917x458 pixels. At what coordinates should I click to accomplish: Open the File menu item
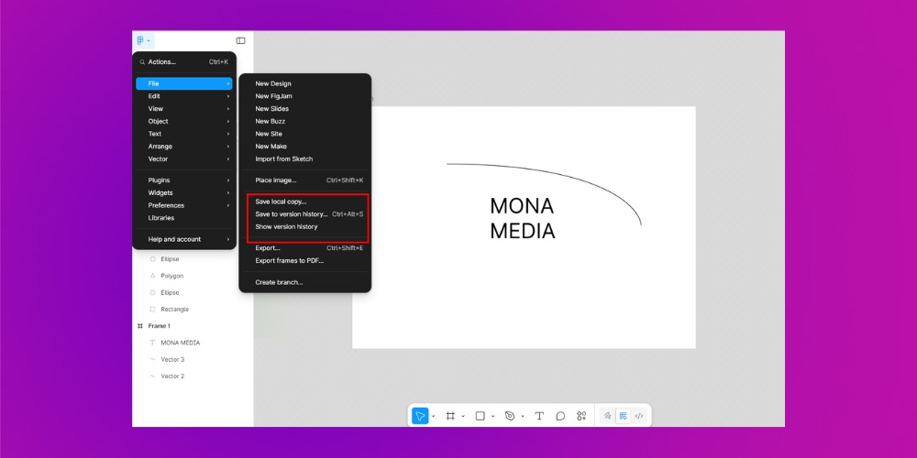pos(184,83)
